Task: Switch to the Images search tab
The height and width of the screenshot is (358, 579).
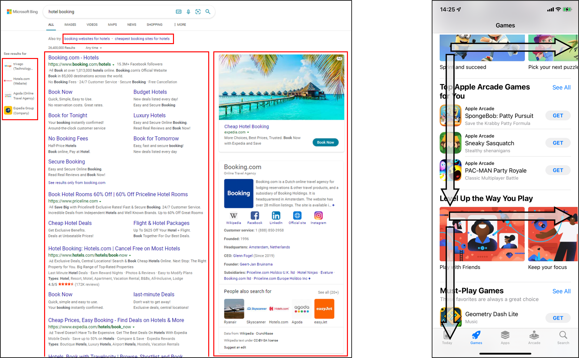Action: pyautogui.click(x=70, y=25)
